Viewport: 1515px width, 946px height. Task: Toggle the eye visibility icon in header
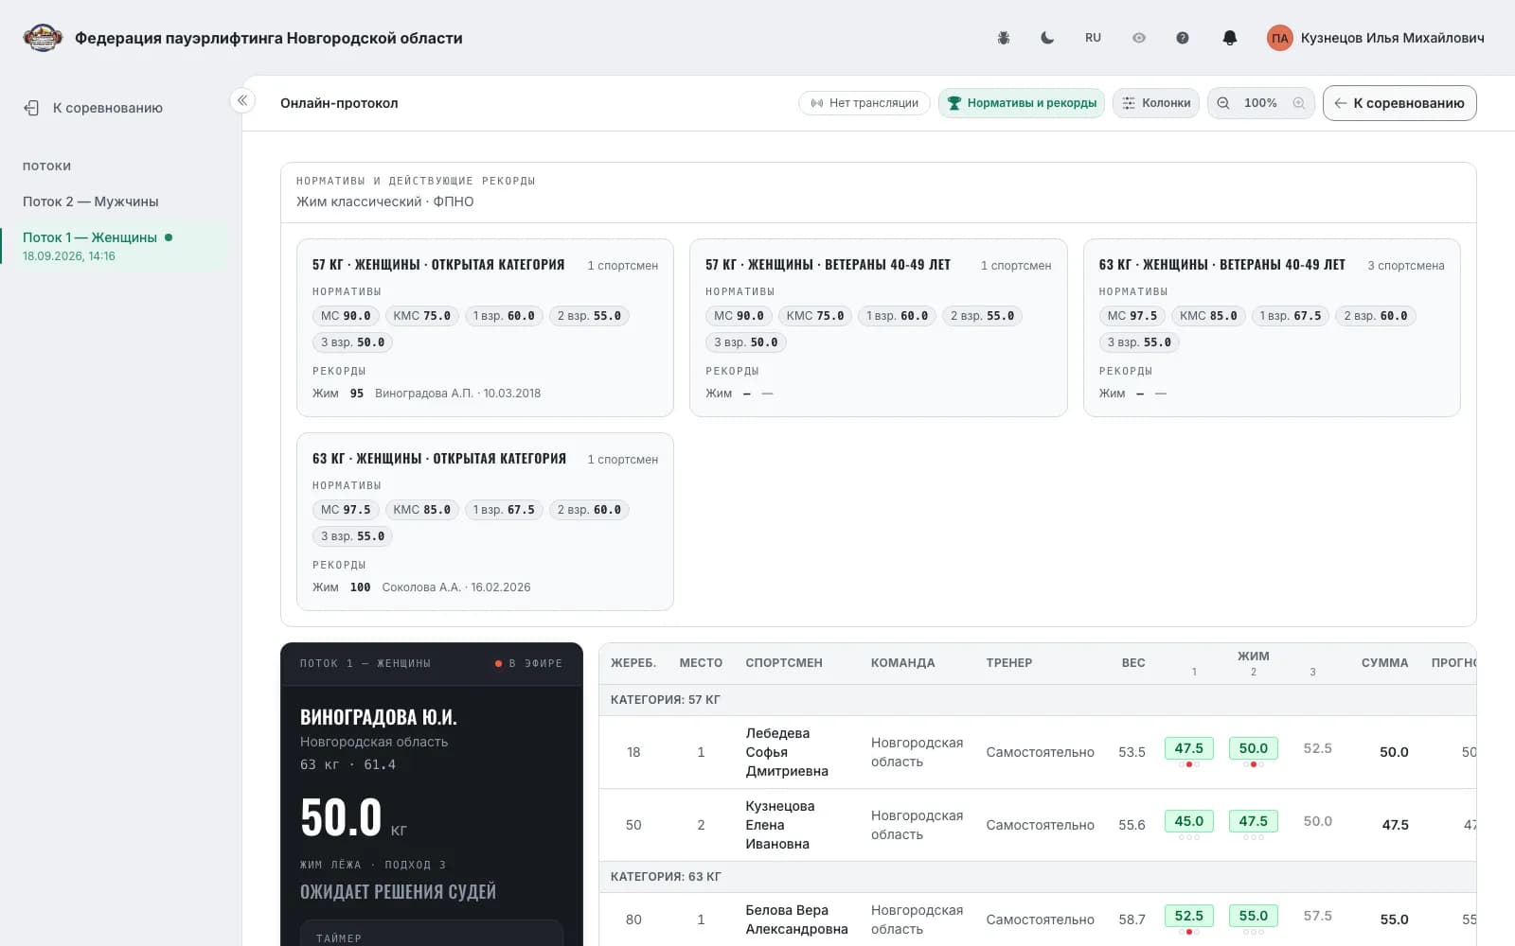pos(1139,38)
